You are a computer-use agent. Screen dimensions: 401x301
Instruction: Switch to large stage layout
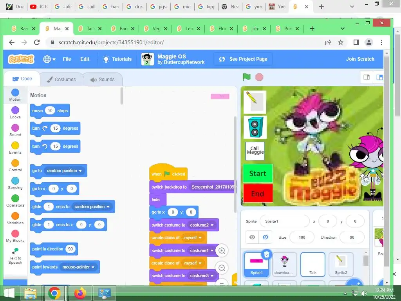[379, 77]
